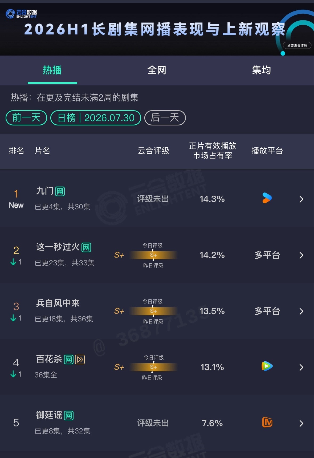Expand details arrow for 九门 row
314x458 pixels.
pyautogui.click(x=301, y=199)
